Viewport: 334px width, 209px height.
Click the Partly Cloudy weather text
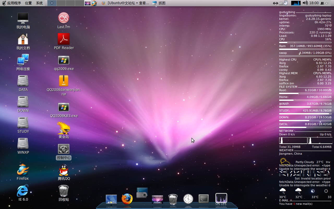[x=305, y=162]
